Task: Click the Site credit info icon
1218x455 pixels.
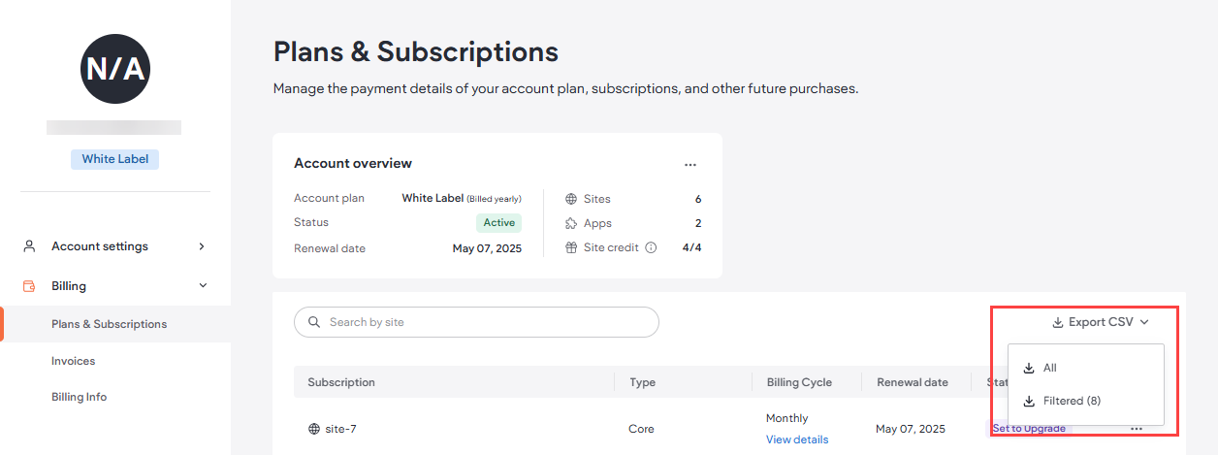Action: tap(651, 247)
